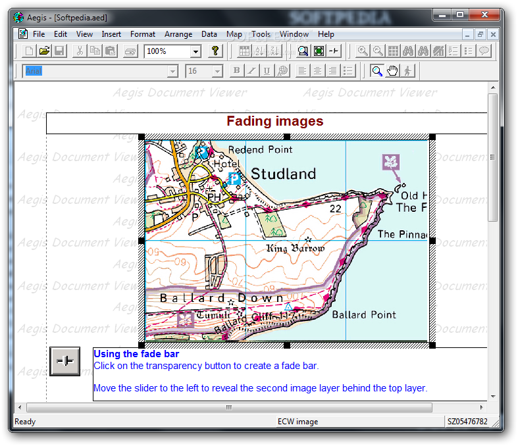Screen dimensions: 518x446
Task: Open the Data menu
Action: coord(209,34)
